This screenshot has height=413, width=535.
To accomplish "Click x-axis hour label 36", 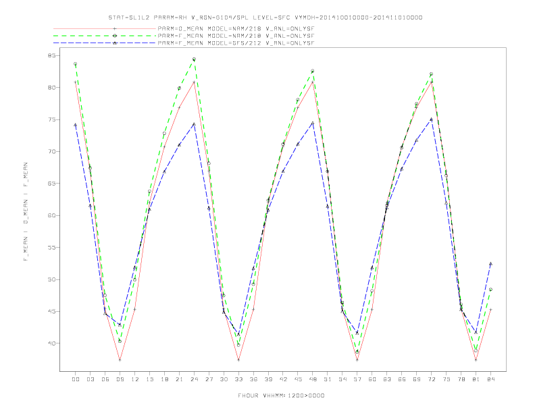I will (x=253, y=379).
